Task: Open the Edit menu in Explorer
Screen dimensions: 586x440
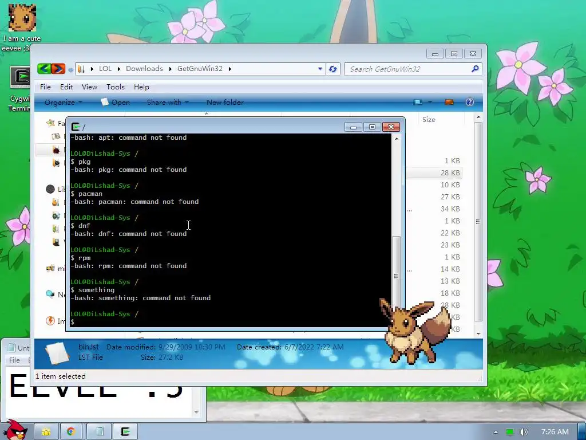Action: (66, 87)
